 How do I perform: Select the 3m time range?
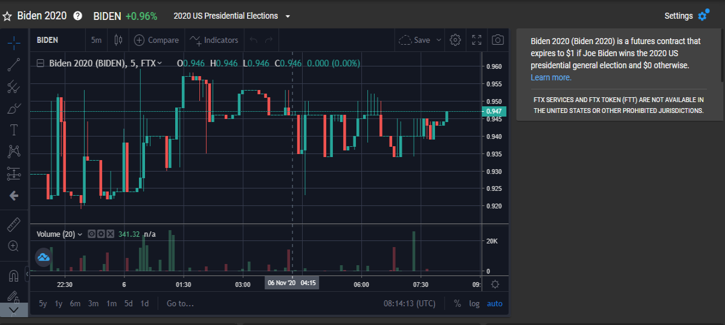(93, 303)
